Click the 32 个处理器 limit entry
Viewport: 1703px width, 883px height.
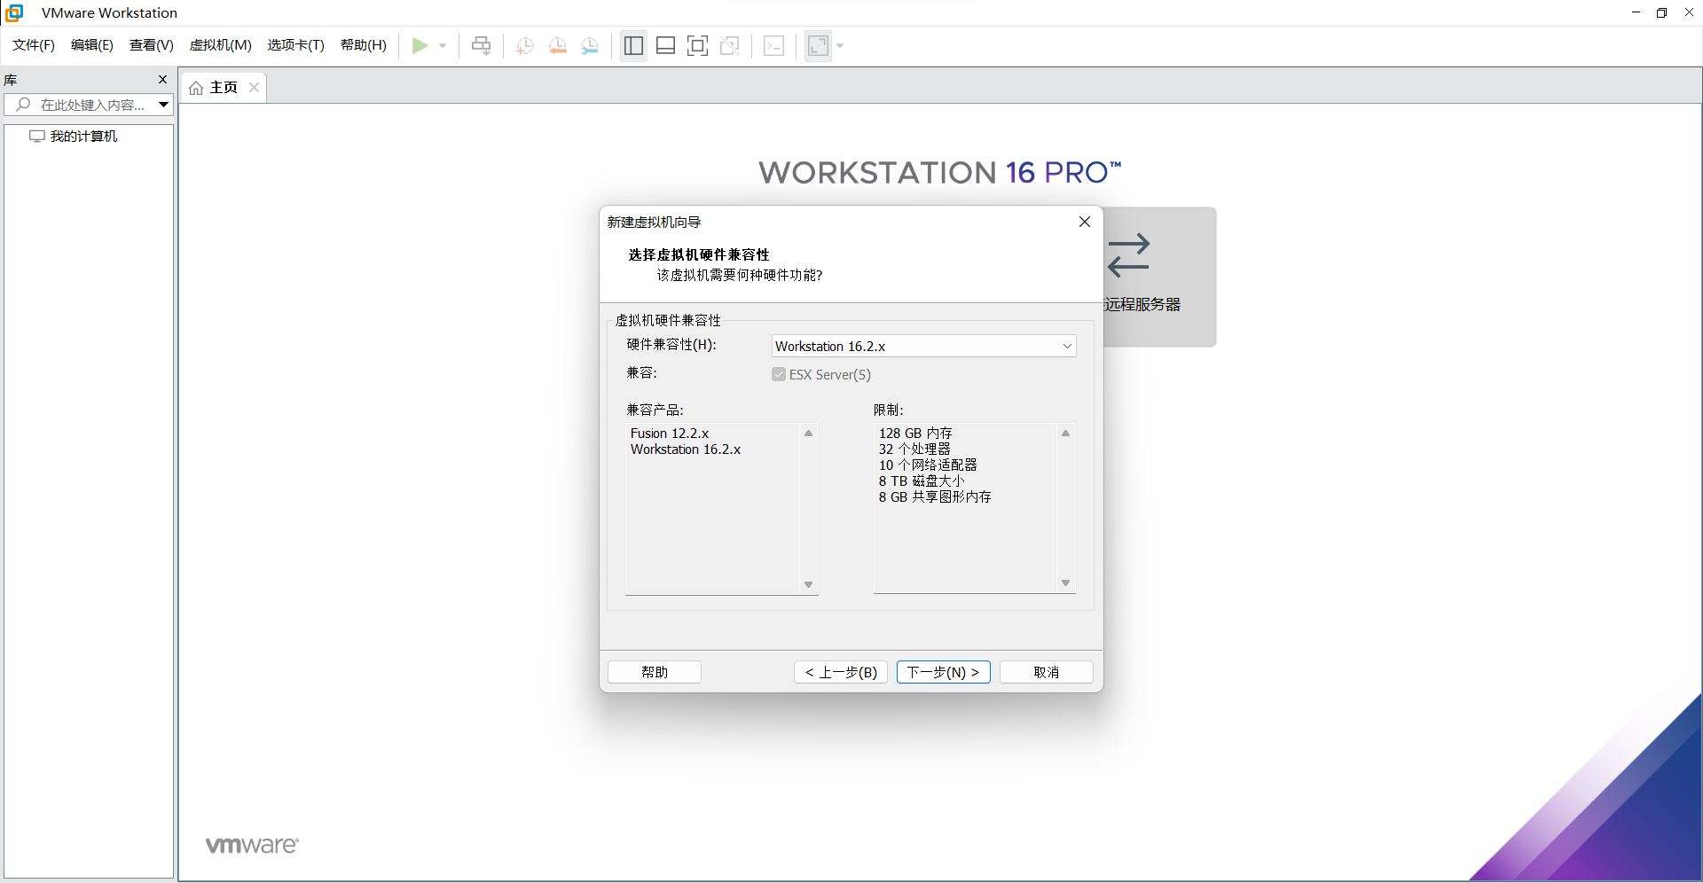(914, 449)
